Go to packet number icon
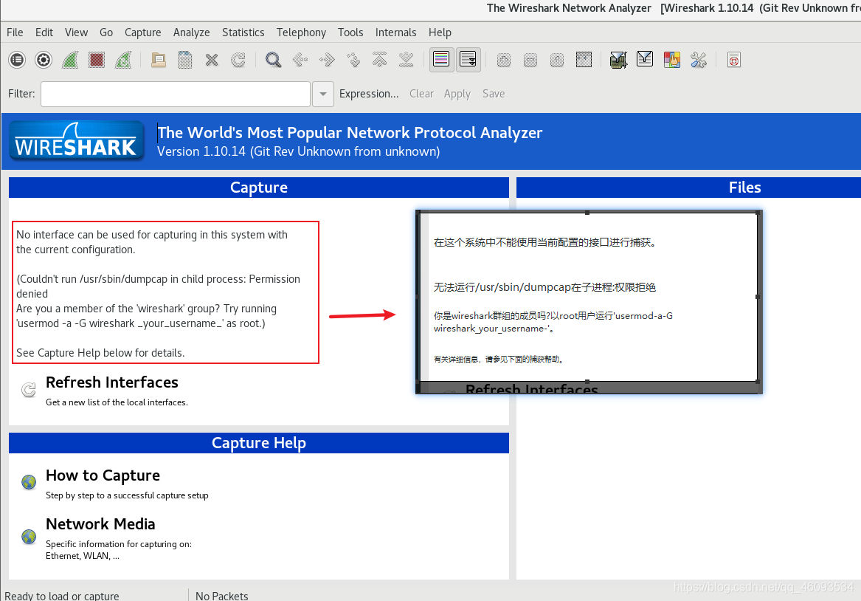 (353, 59)
